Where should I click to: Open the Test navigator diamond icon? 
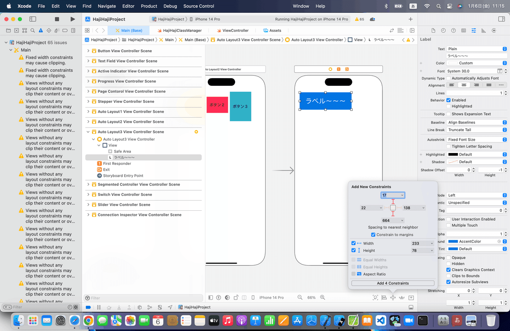[x=48, y=31]
